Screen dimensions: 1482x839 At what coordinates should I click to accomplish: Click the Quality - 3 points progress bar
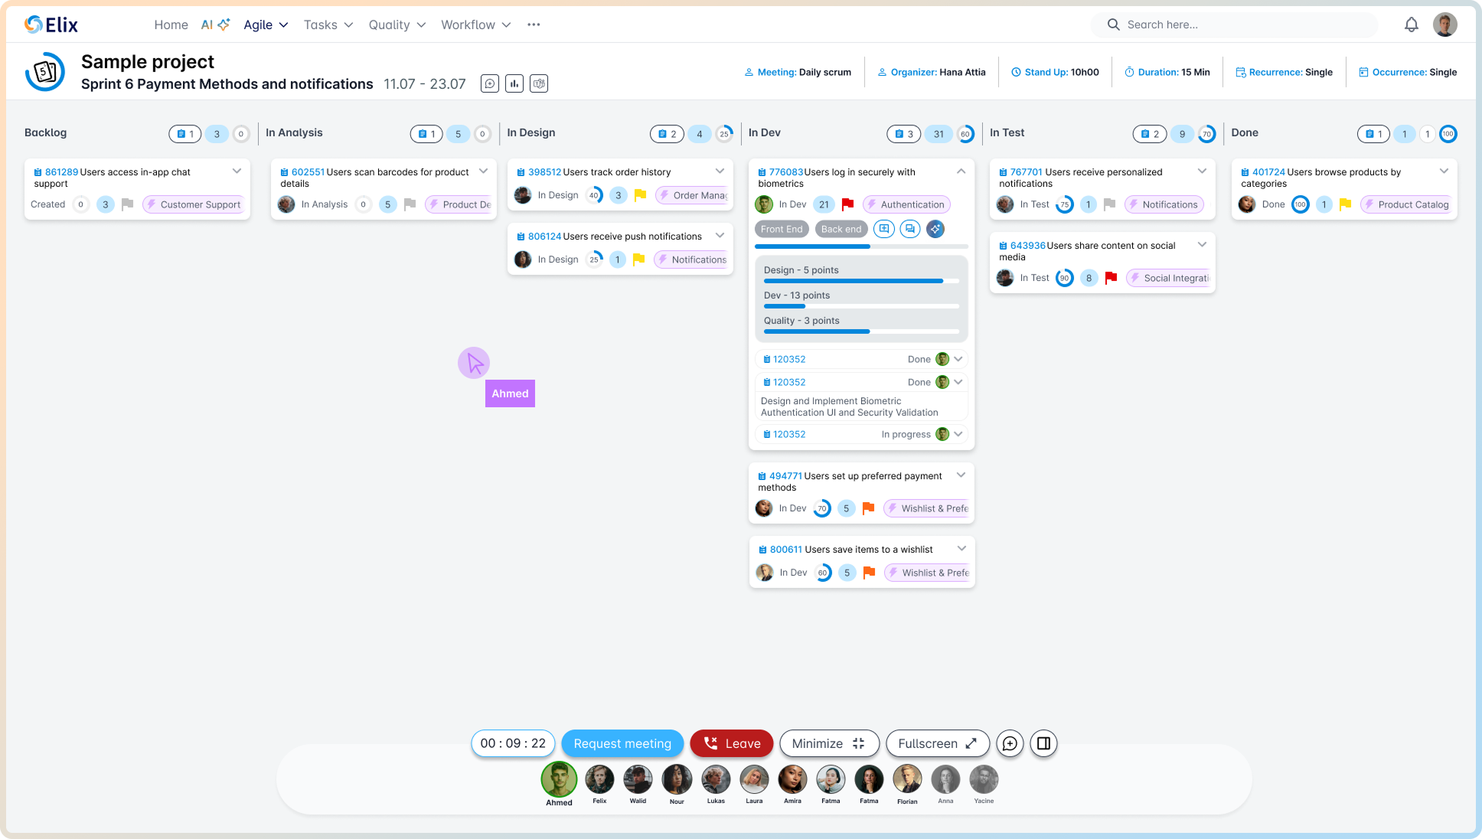coord(860,331)
